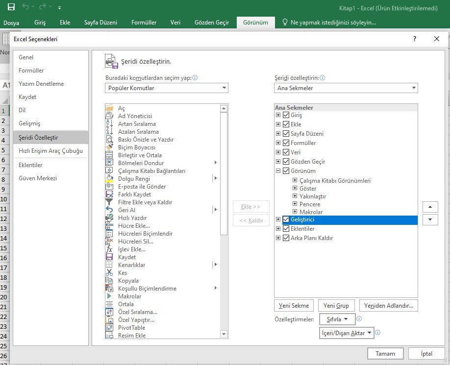Click the help question mark in the dialog

click(x=414, y=39)
